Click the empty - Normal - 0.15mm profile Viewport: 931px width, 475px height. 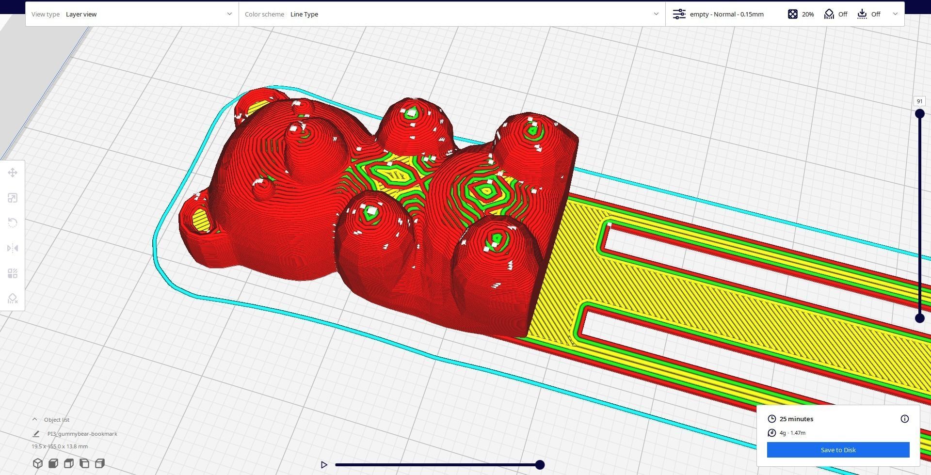click(x=726, y=14)
